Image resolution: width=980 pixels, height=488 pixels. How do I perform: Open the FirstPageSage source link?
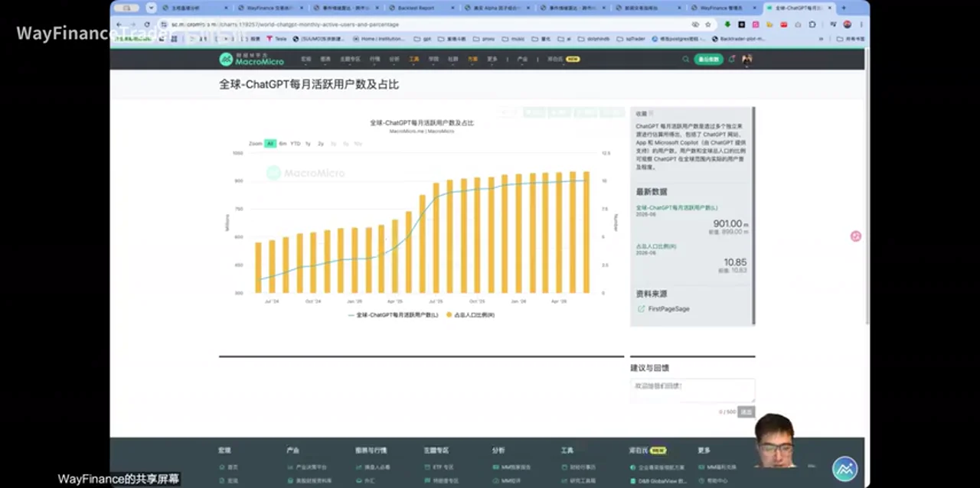coord(668,309)
